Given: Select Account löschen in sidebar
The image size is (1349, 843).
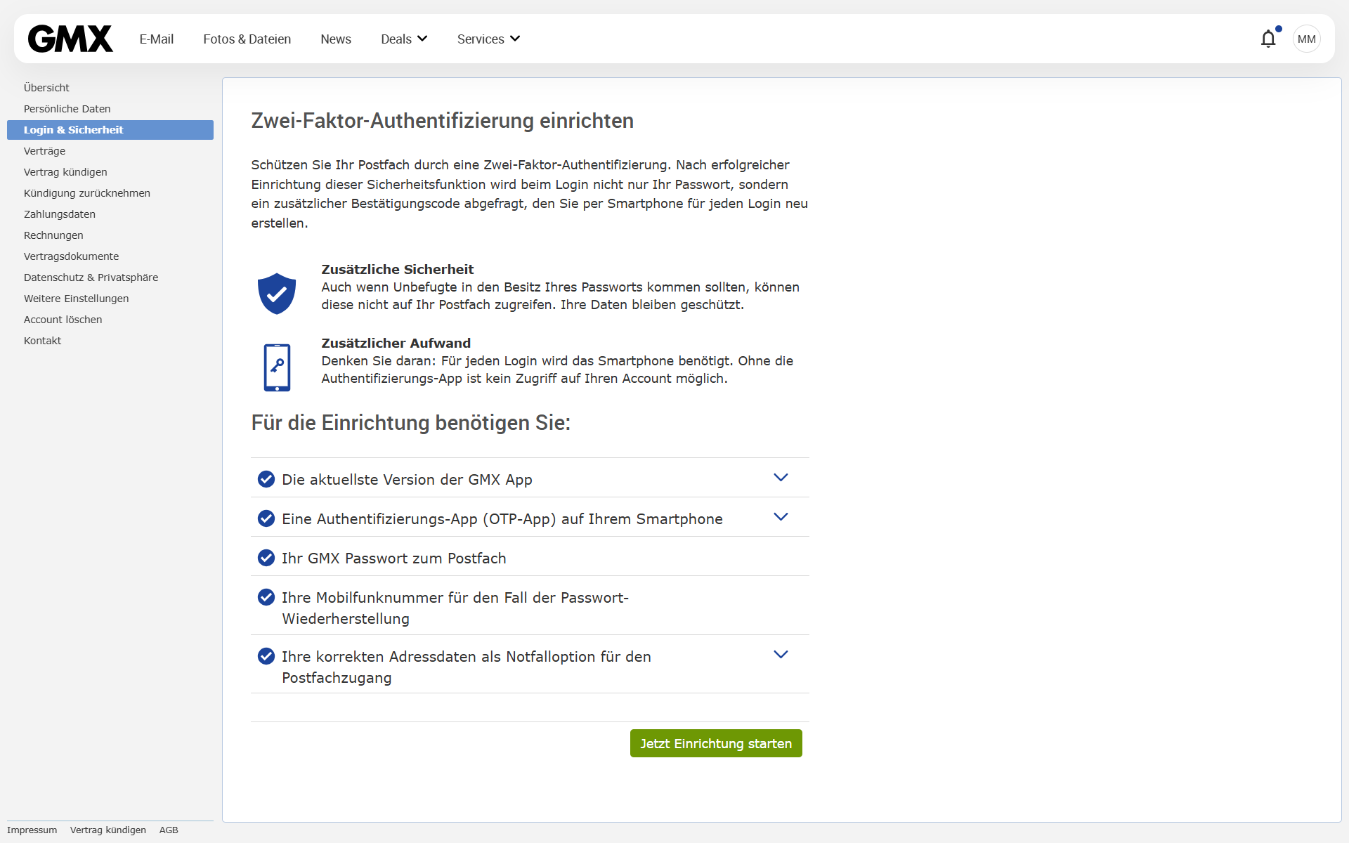Looking at the screenshot, I should pyautogui.click(x=63, y=320).
